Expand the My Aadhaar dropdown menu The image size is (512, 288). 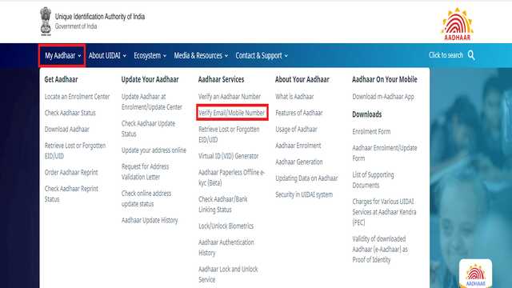pos(62,55)
